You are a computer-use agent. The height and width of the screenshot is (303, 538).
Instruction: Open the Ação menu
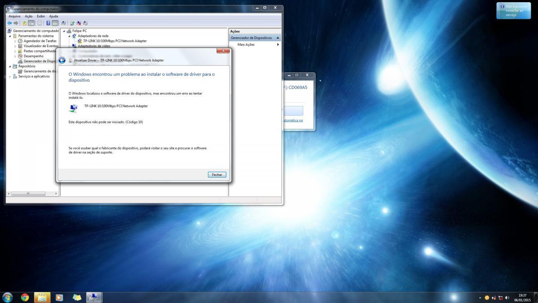coord(29,16)
